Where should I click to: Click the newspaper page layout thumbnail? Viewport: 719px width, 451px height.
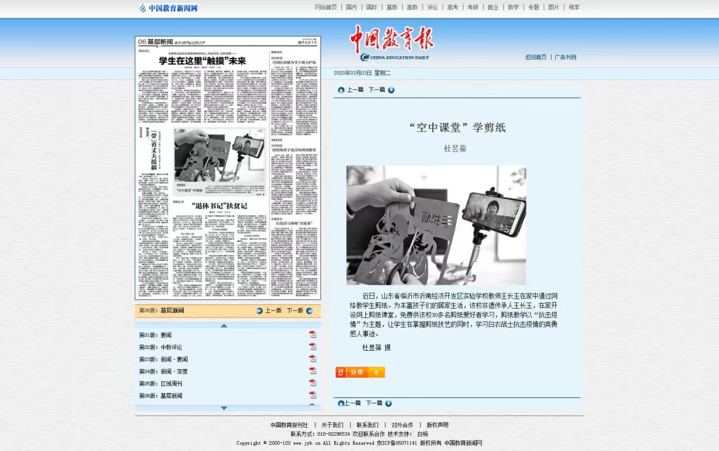[x=227, y=168]
